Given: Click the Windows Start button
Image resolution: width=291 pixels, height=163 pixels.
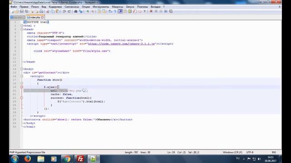Looking at the screenshot, I should pyautogui.click(x=15, y=159).
